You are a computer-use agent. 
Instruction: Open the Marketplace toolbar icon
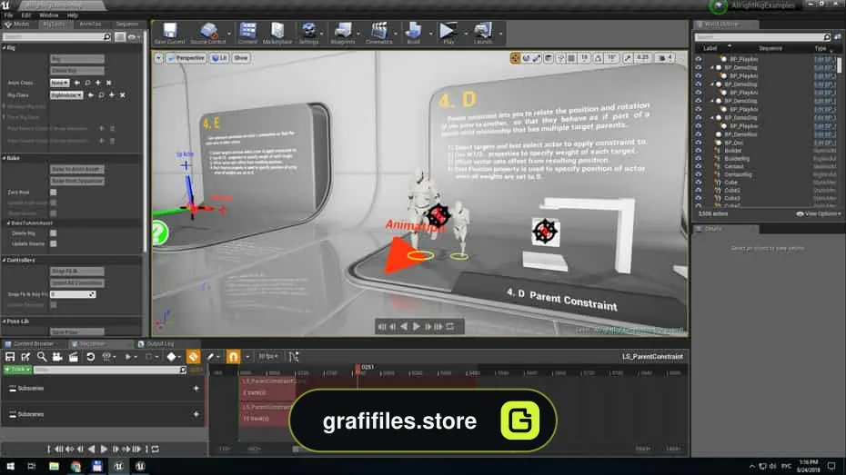(277, 34)
